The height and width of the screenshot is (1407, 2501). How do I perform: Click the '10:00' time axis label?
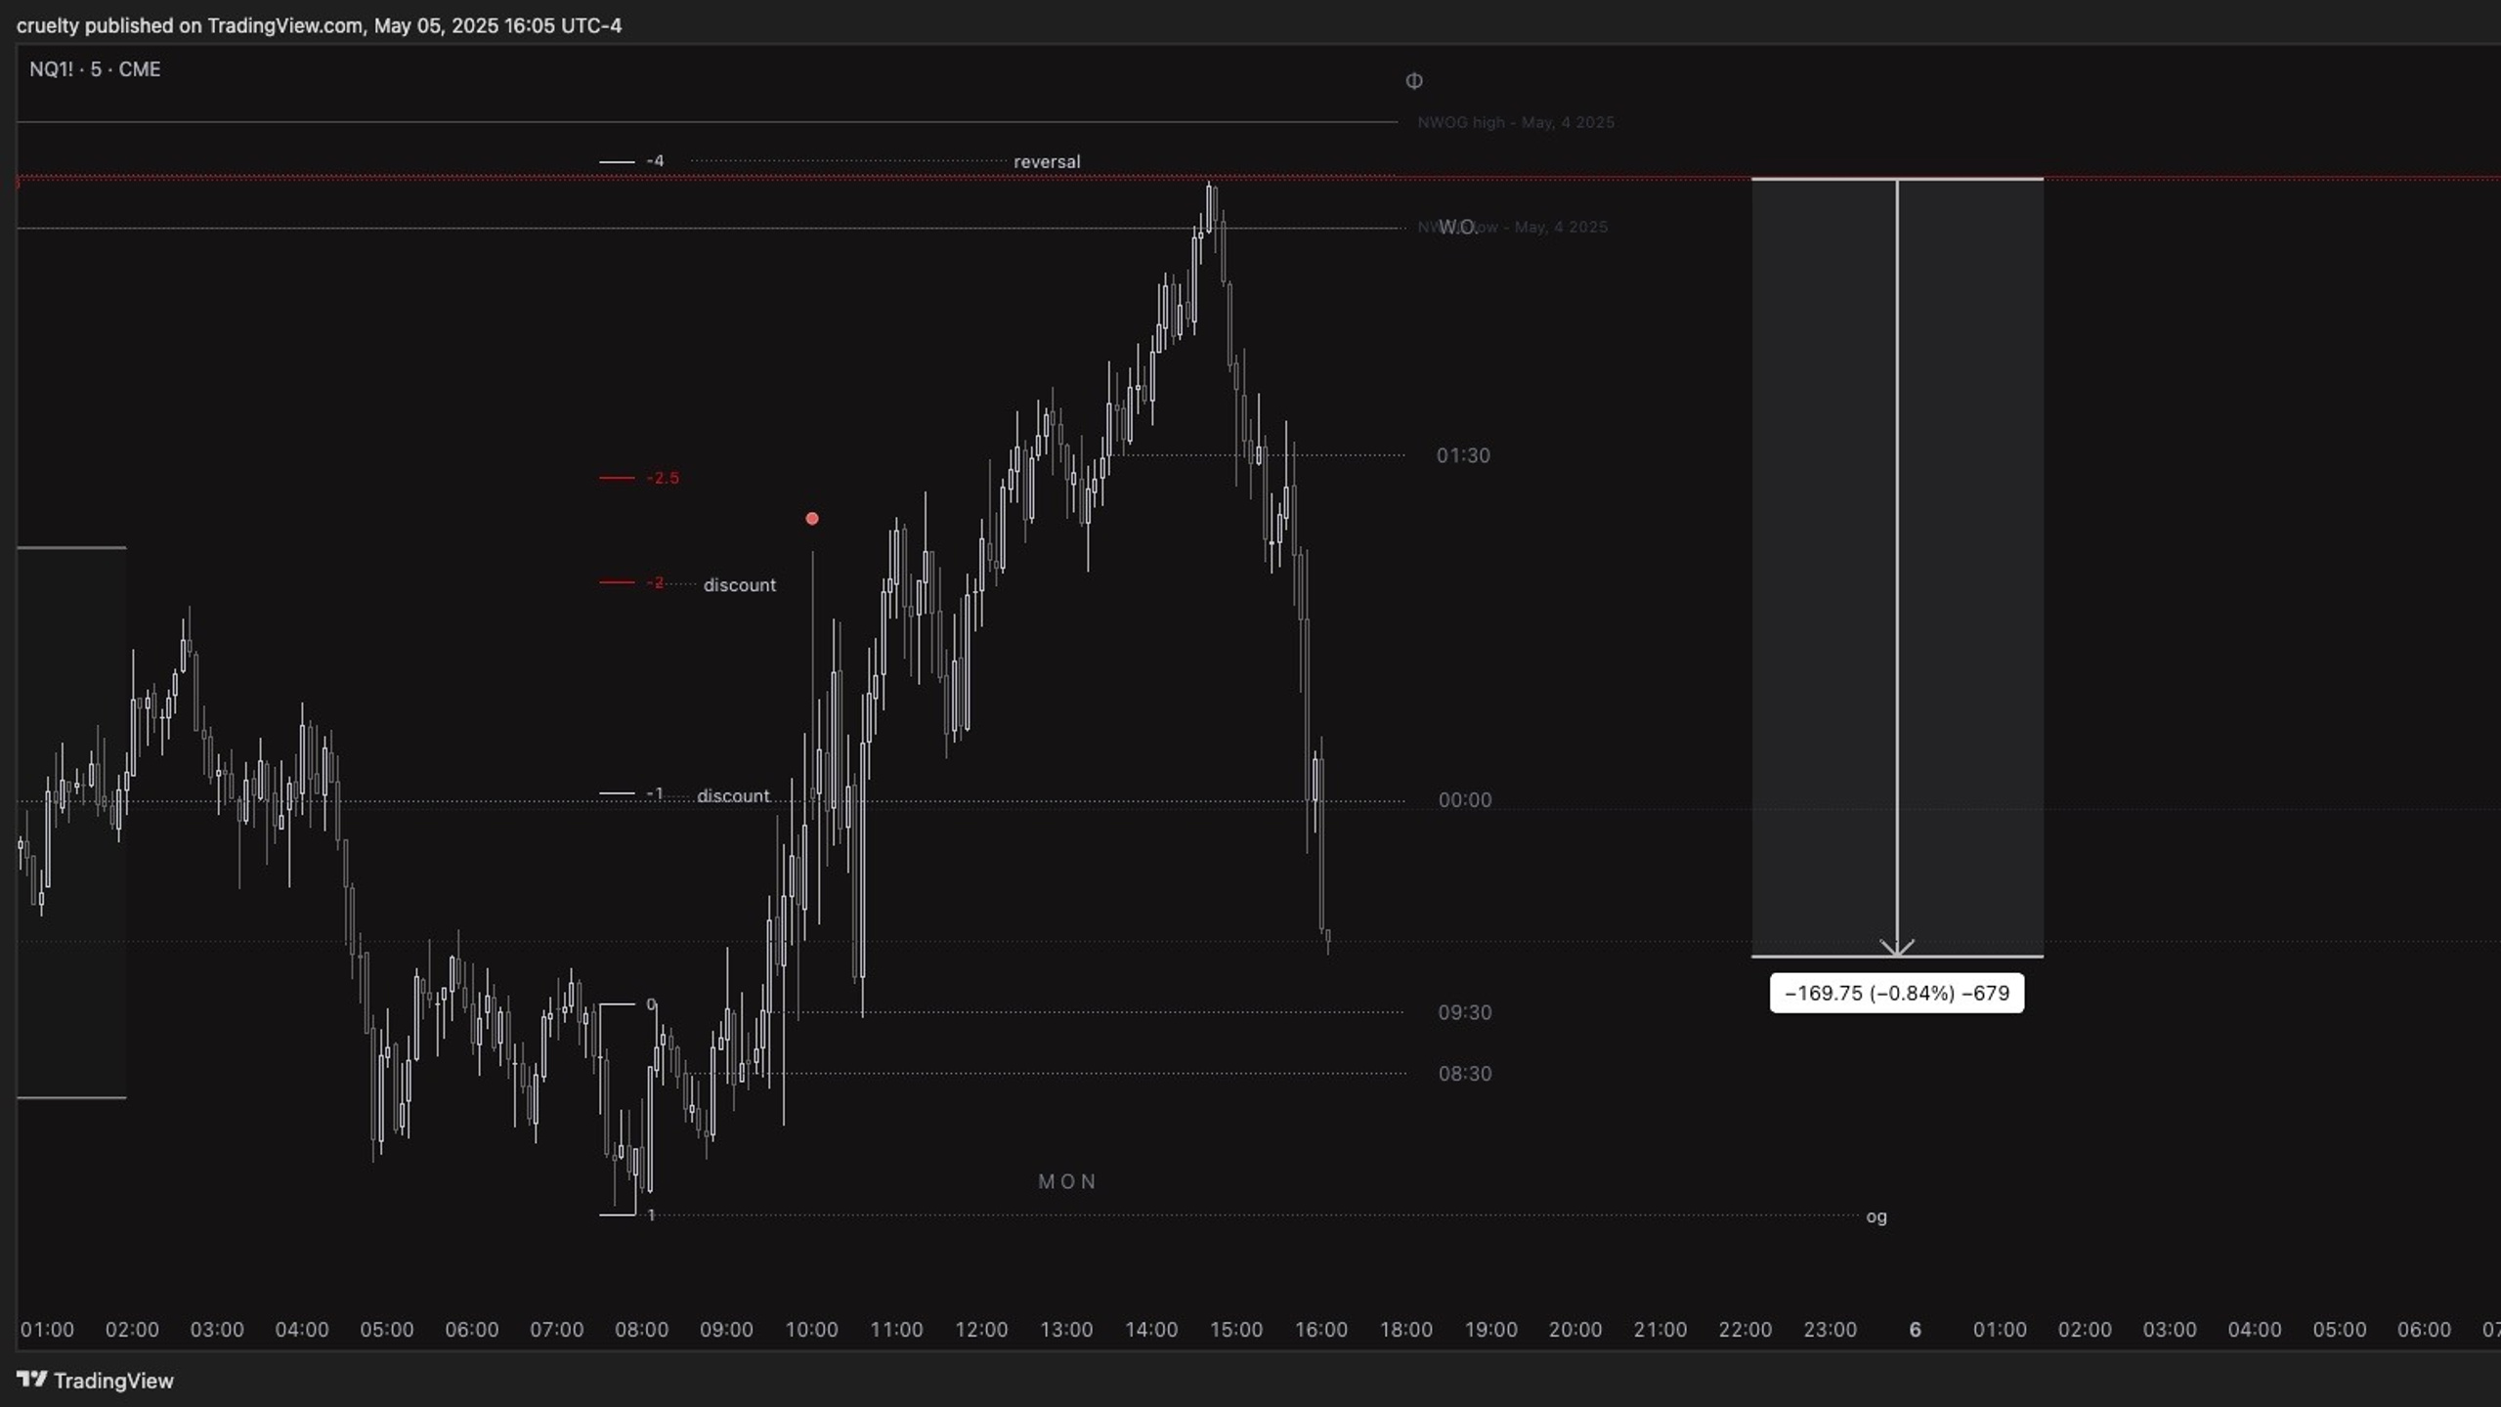[811, 1330]
